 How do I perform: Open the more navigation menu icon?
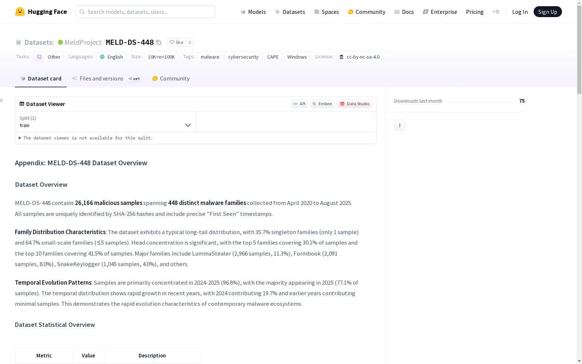496,12
